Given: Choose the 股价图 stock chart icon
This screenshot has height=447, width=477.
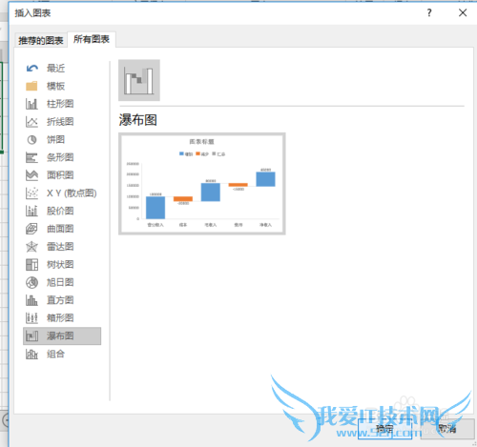Looking at the screenshot, I should click(31, 211).
